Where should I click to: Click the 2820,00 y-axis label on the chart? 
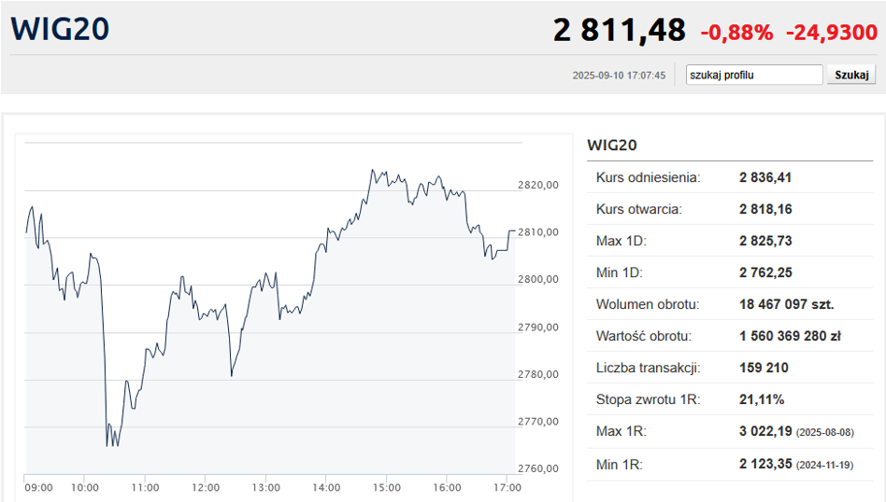[x=538, y=185]
